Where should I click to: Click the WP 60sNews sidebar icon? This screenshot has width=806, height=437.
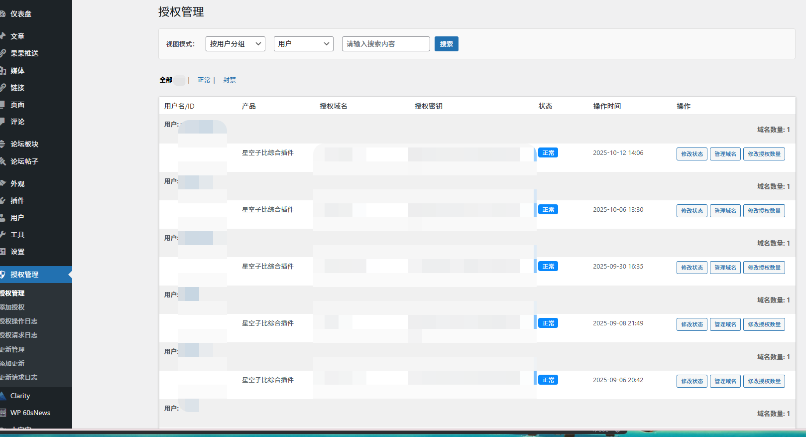(x=3, y=413)
